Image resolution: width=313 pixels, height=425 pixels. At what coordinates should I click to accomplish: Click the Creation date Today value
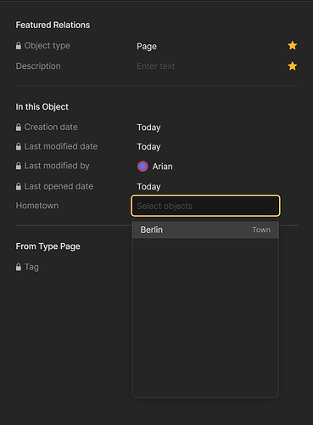tap(148, 127)
